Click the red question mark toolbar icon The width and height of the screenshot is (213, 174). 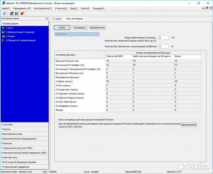22,13
